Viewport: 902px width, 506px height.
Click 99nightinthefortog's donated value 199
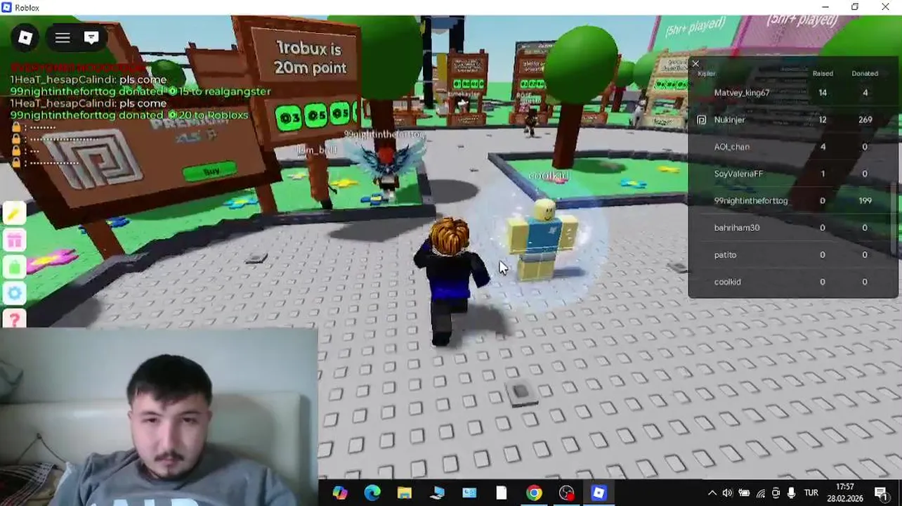coord(865,201)
